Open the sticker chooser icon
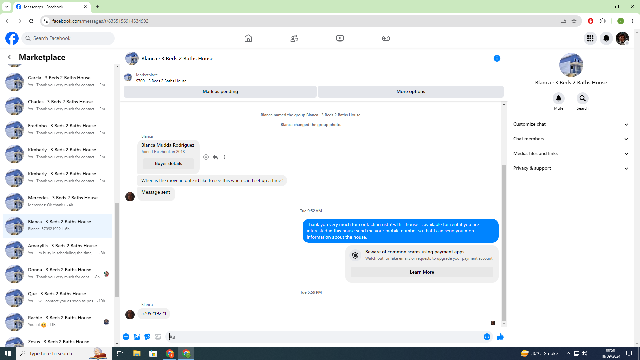The width and height of the screenshot is (640, 360). coord(147,337)
